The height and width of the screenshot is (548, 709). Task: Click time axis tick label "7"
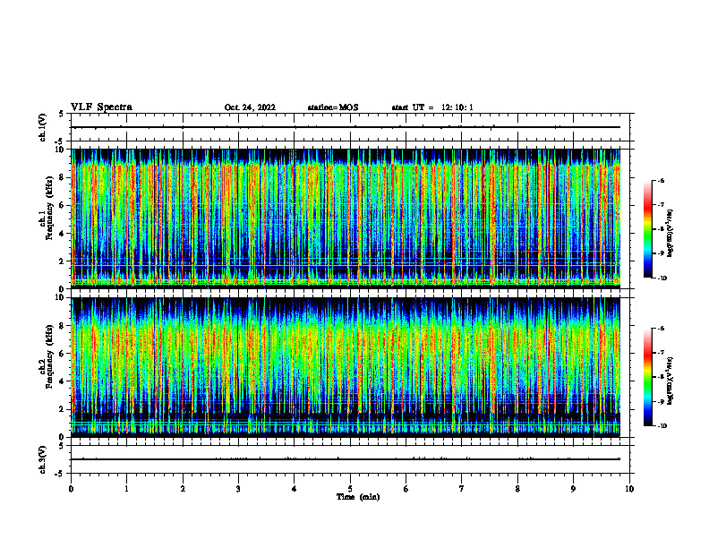(462, 489)
